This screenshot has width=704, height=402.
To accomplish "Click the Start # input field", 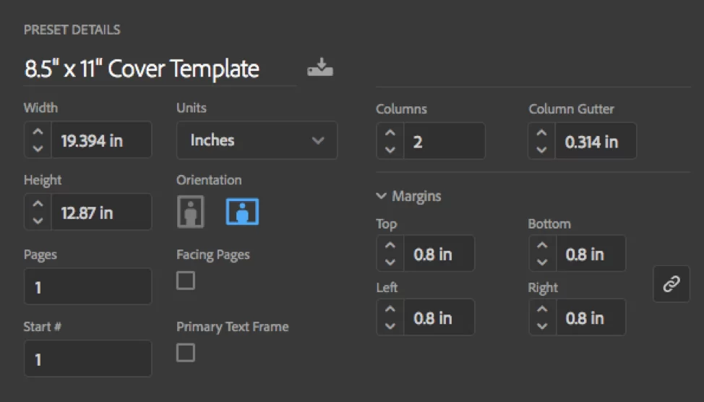I will [88, 359].
